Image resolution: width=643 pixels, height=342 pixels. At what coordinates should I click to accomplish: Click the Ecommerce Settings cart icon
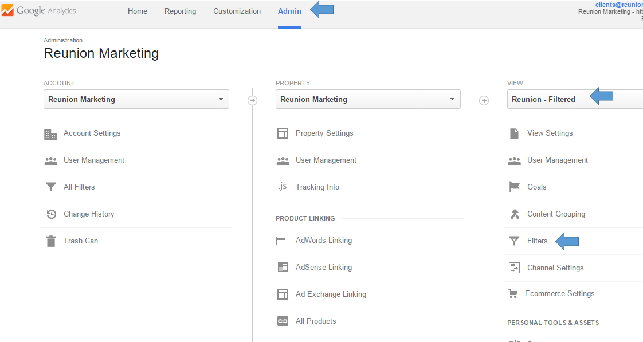[x=513, y=294]
